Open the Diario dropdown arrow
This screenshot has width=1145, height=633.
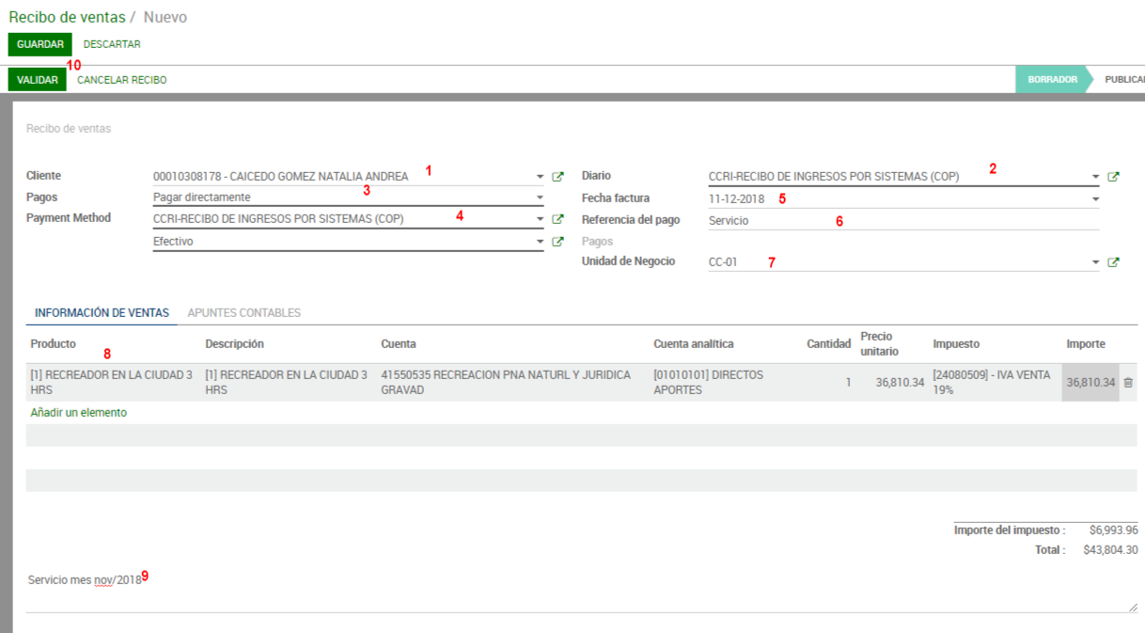(x=1095, y=177)
